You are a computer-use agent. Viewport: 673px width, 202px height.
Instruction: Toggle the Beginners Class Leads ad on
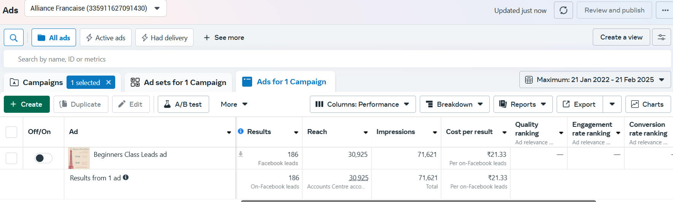coord(43,158)
